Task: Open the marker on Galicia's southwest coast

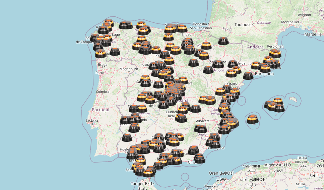Action: coord(100,54)
